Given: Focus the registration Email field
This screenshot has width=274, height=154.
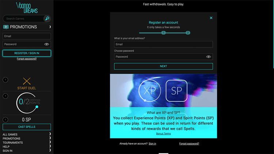Looking at the screenshot, I should (x=163, y=44).
